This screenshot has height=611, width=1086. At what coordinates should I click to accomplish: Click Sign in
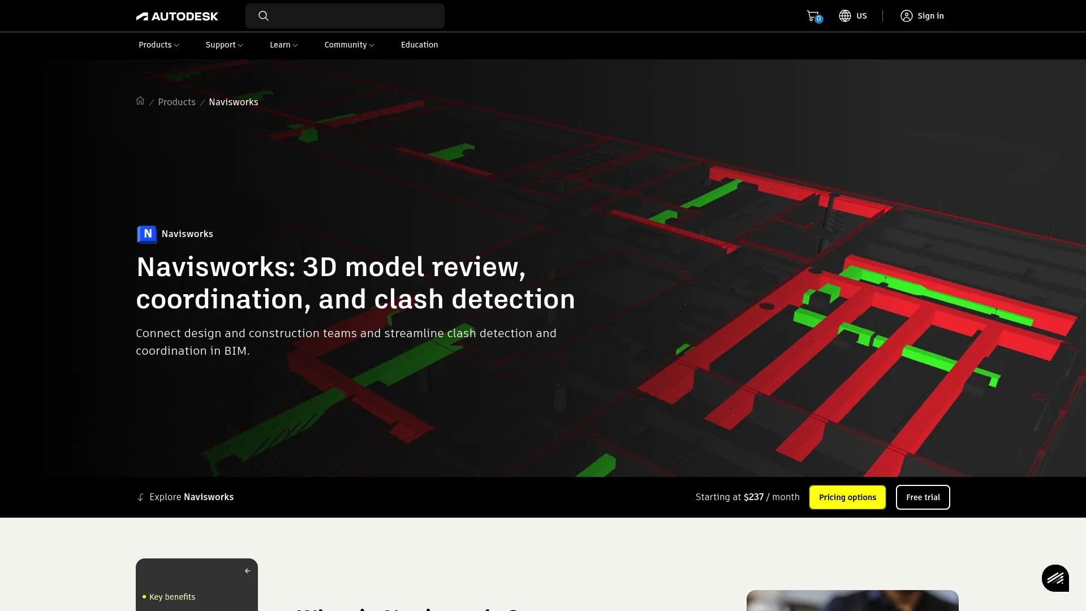(x=930, y=16)
